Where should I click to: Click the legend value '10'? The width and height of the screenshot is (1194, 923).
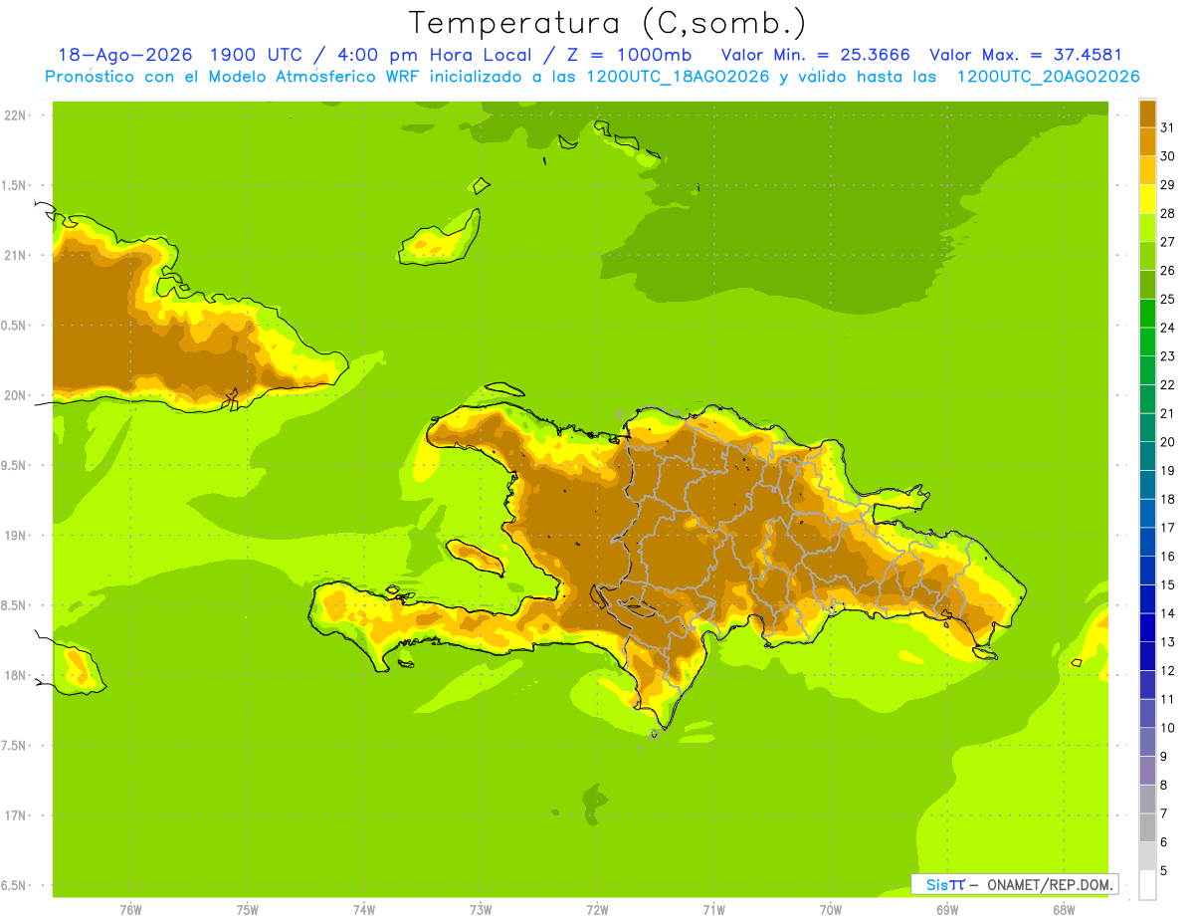(x=1167, y=727)
